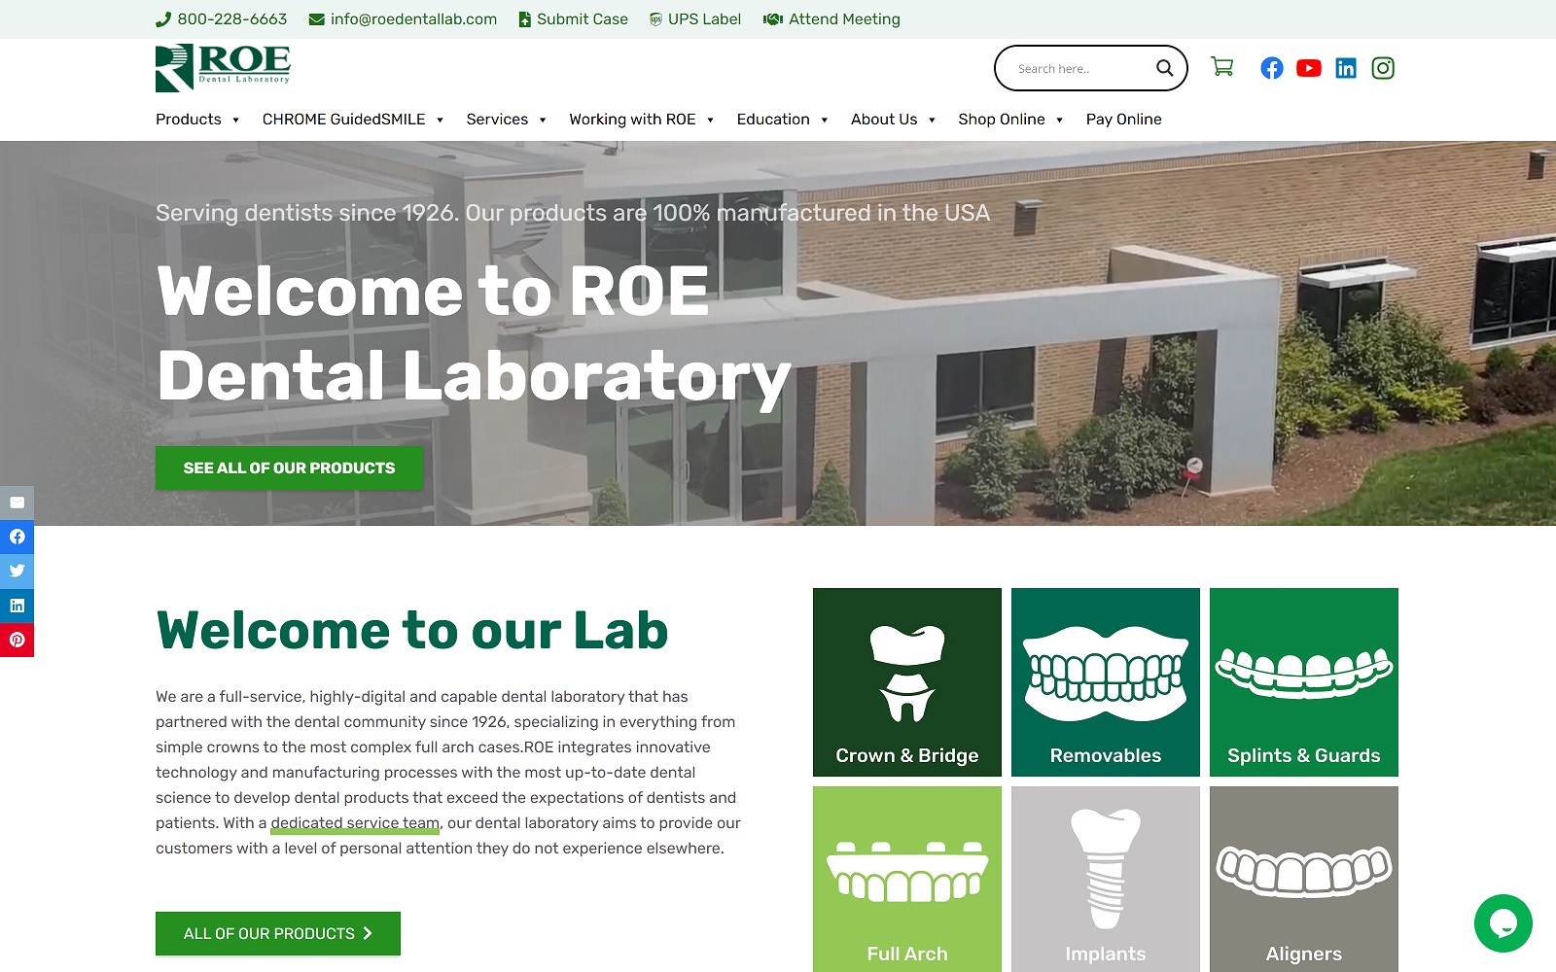Screen dimensions: 1556x972
Task: Share on Facebook from side bar
Action: pos(17,537)
